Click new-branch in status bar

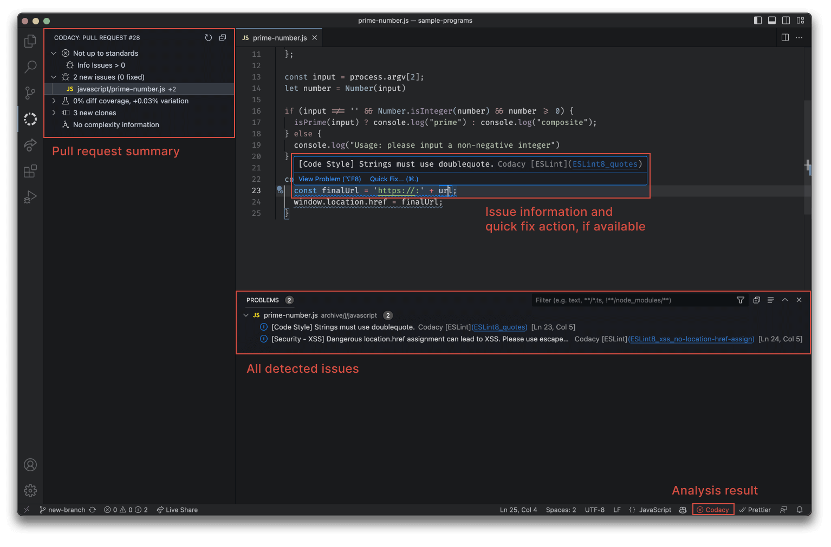pos(62,510)
